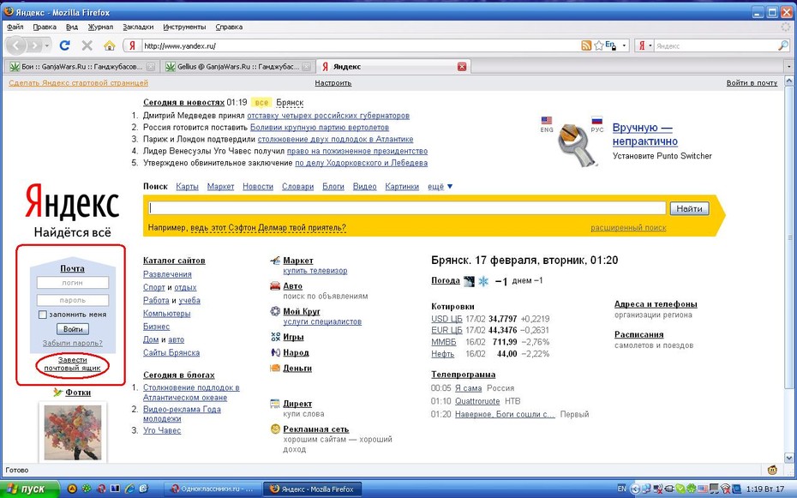The height and width of the screenshot is (498, 797).
Task: Open the Сделать Яндекс стартовой страницей link
Action: click(x=78, y=82)
